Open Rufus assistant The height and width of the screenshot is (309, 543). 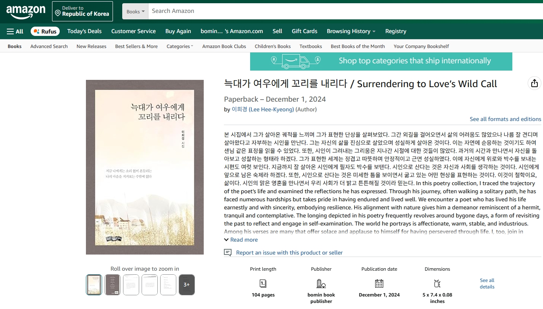tap(45, 31)
